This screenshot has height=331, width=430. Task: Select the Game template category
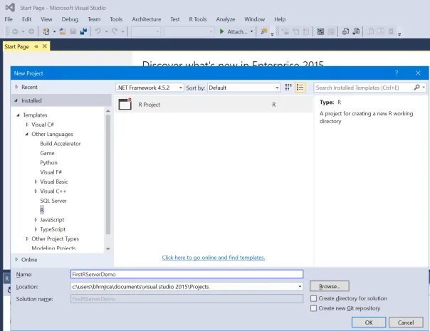(x=47, y=153)
